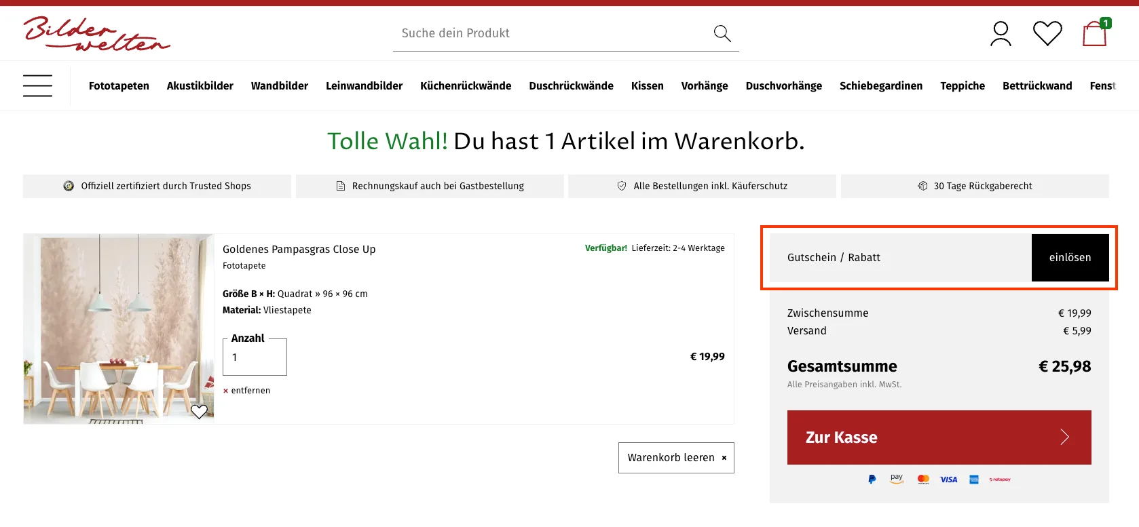Click Größe Quadrat 96 × 96 cm text
The height and width of the screenshot is (527, 1139).
point(295,294)
